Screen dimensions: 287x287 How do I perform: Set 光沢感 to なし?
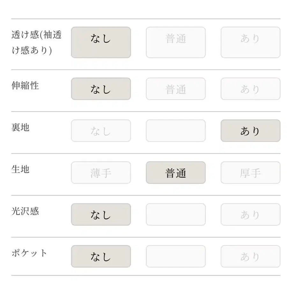101,215
